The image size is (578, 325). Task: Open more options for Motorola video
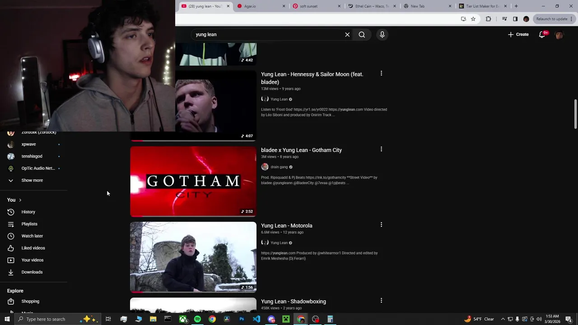coord(381,224)
